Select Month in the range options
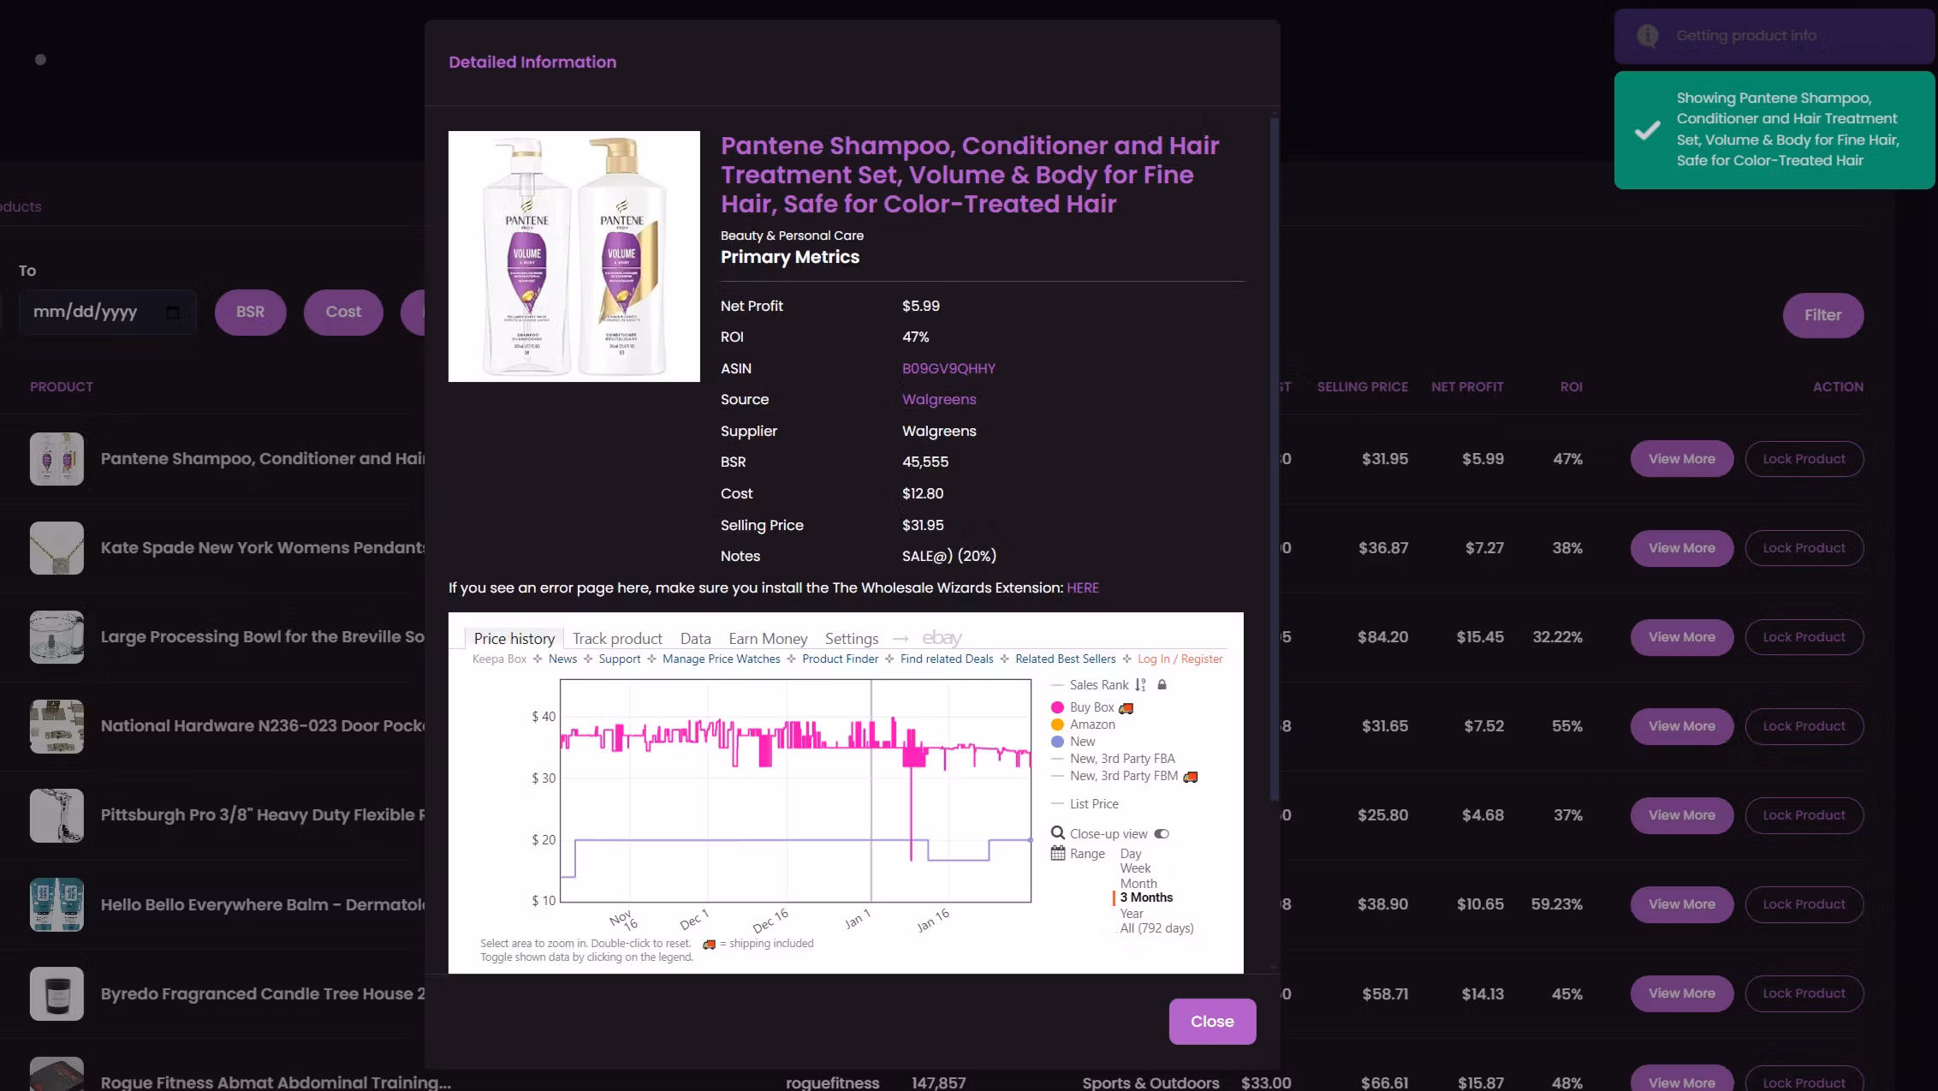This screenshot has width=1938, height=1091. (x=1138, y=883)
